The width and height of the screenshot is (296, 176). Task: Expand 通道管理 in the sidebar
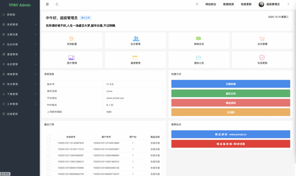[x=20, y=54]
